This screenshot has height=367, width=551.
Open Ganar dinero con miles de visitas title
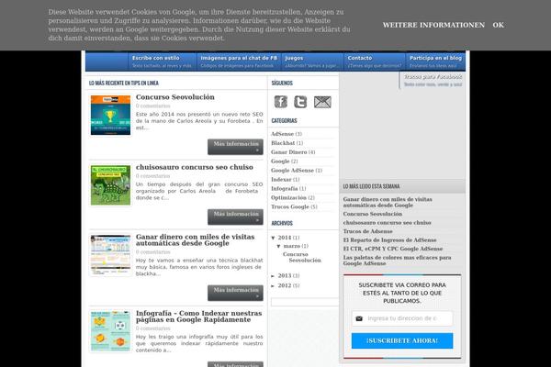pos(195,239)
